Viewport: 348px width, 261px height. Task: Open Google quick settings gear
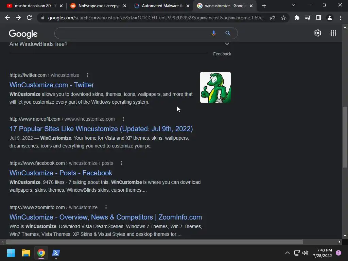(318, 33)
